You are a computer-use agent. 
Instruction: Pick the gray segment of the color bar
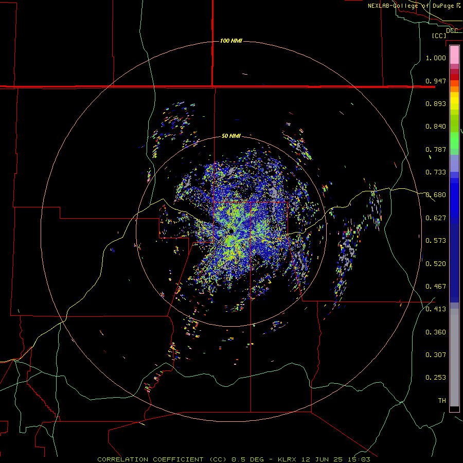coord(454,358)
